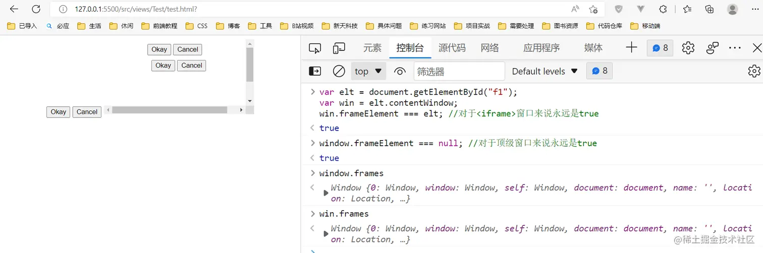Open the CSS bookmarks folder
The image size is (763, 253).
point(197,26)
